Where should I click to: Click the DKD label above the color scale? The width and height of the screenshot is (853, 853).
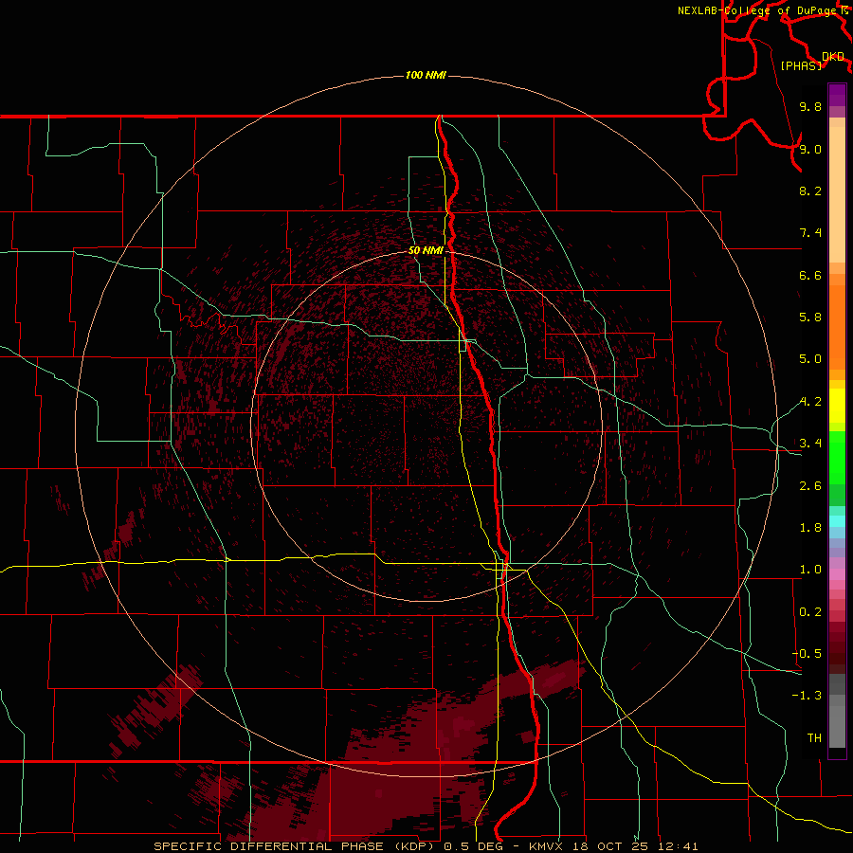(833, 57)
